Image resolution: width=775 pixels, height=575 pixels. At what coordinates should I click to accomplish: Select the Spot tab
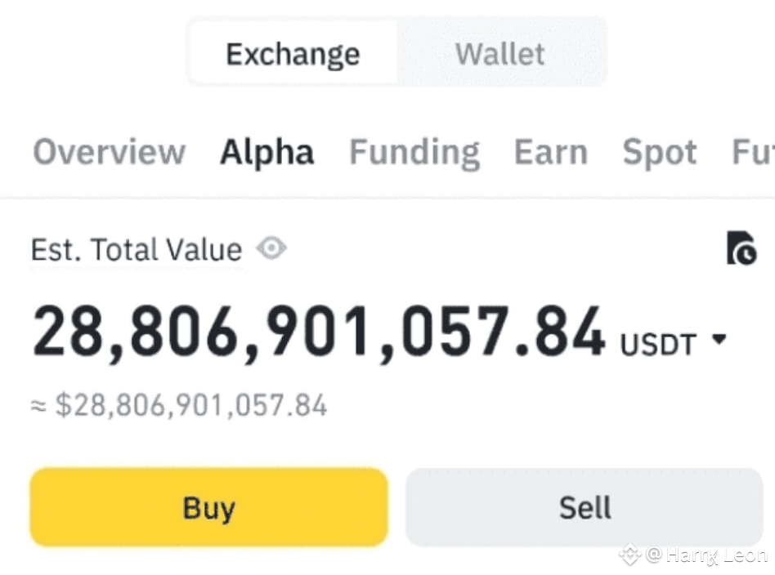tap(660, 153)
